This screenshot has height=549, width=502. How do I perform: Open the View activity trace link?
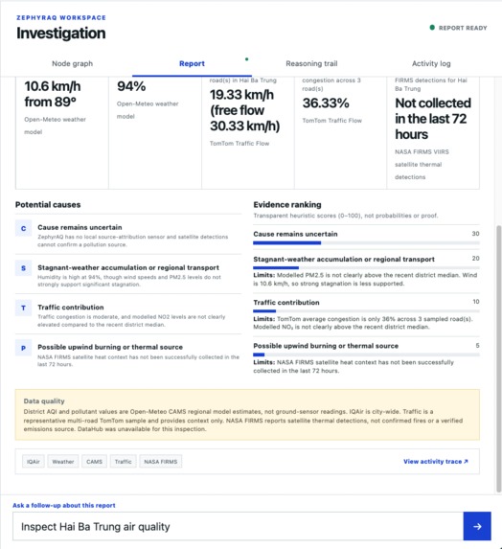(436, 462)
